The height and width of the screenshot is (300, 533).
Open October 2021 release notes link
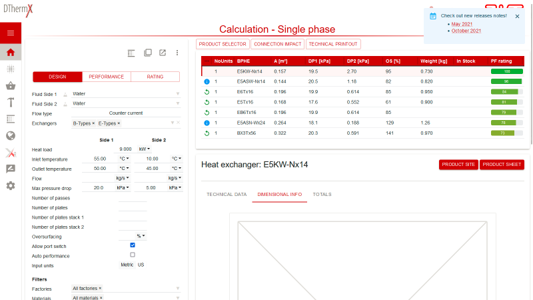[466, 31]
